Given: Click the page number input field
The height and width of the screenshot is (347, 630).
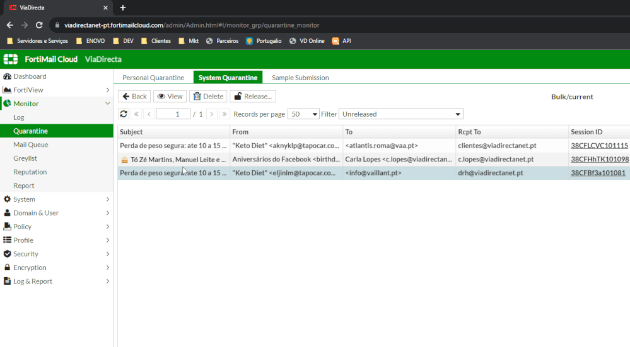Looking at the screenshot, I should pyautogui.click(x=173, y=114).
